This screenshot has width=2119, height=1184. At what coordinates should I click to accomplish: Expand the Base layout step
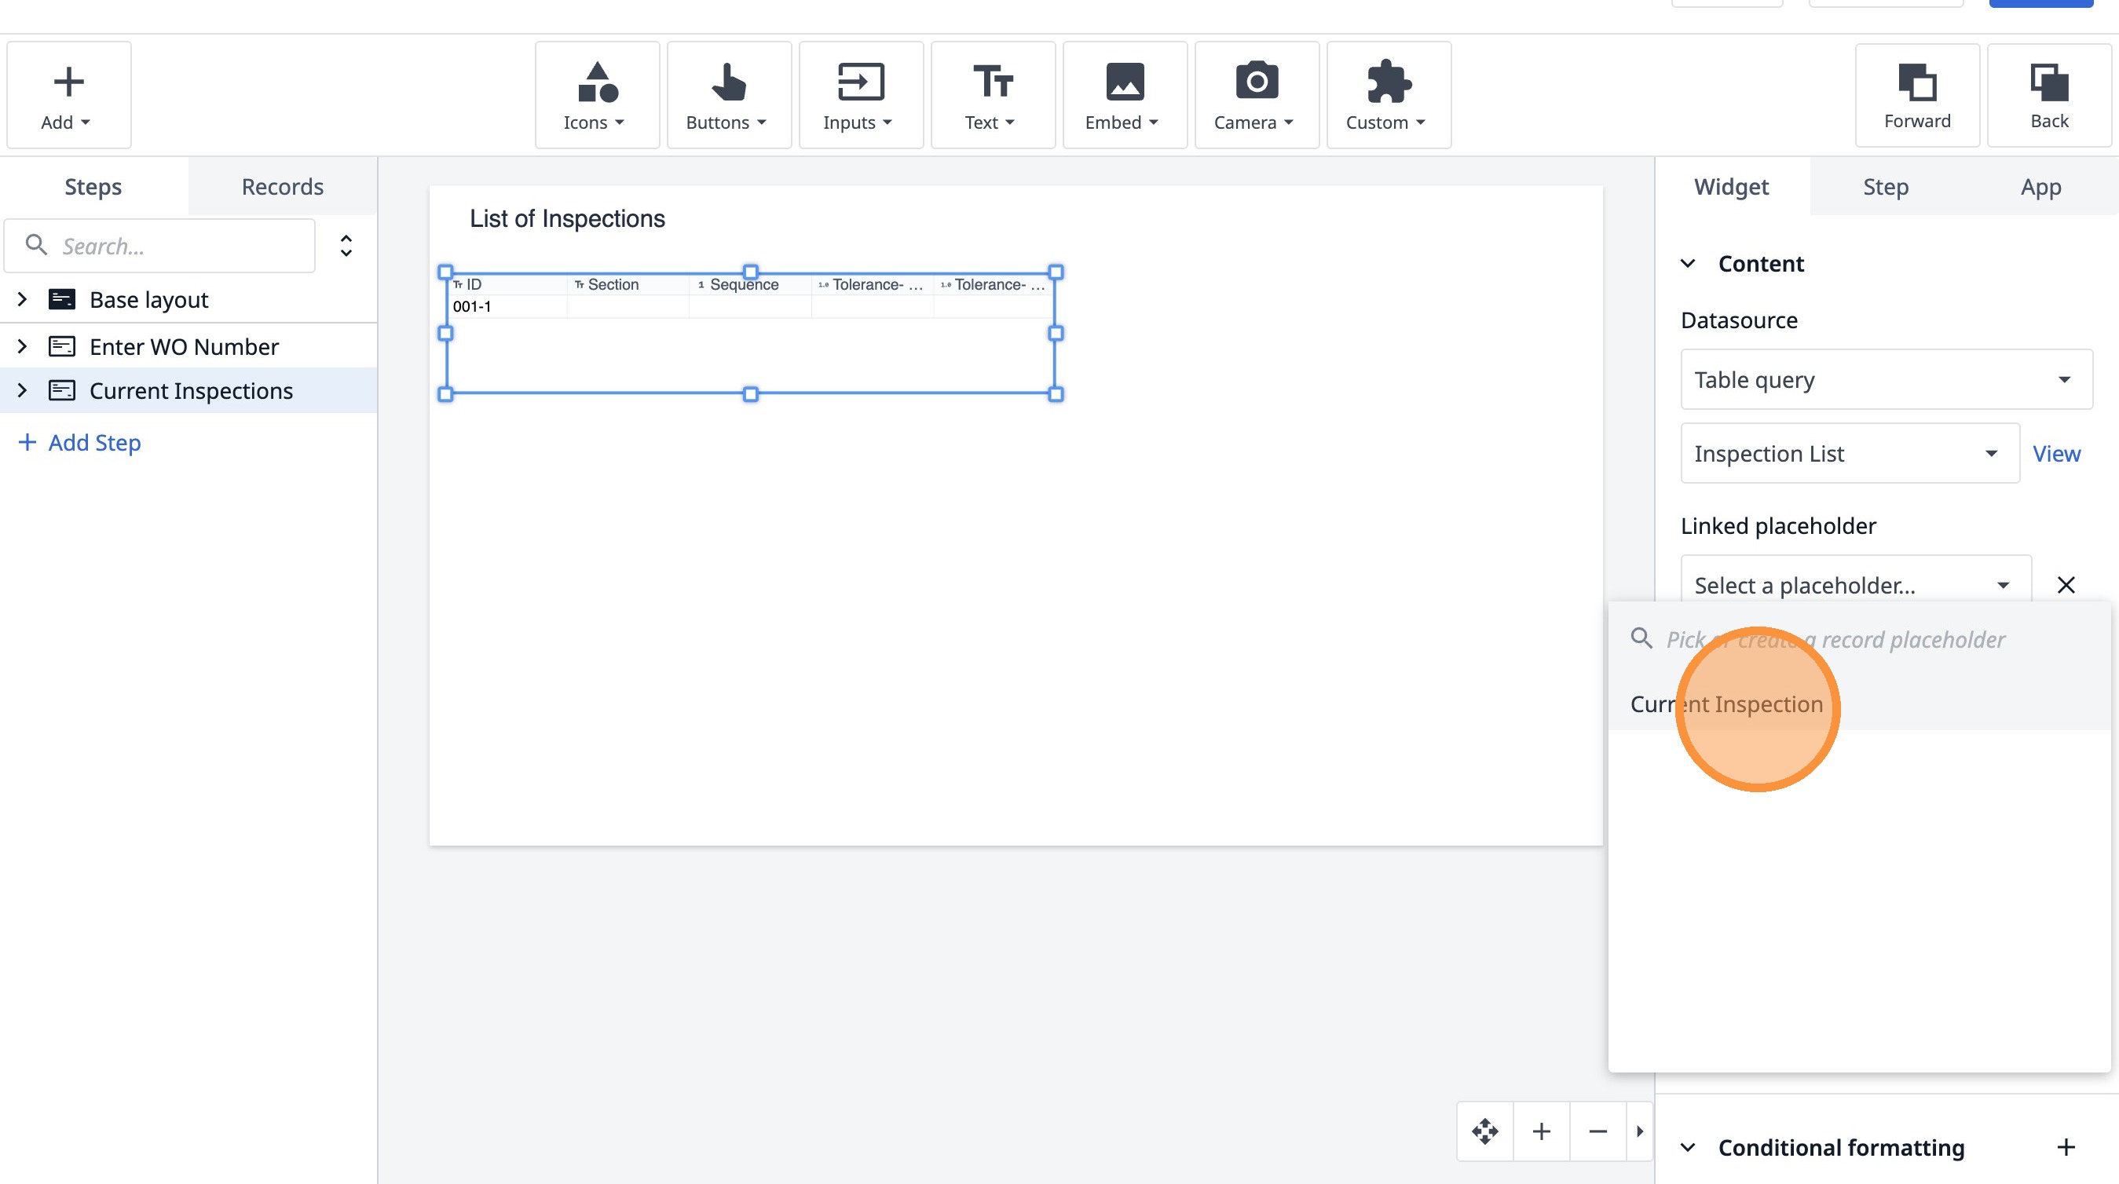pyautogui.click(x=22, y=299)
